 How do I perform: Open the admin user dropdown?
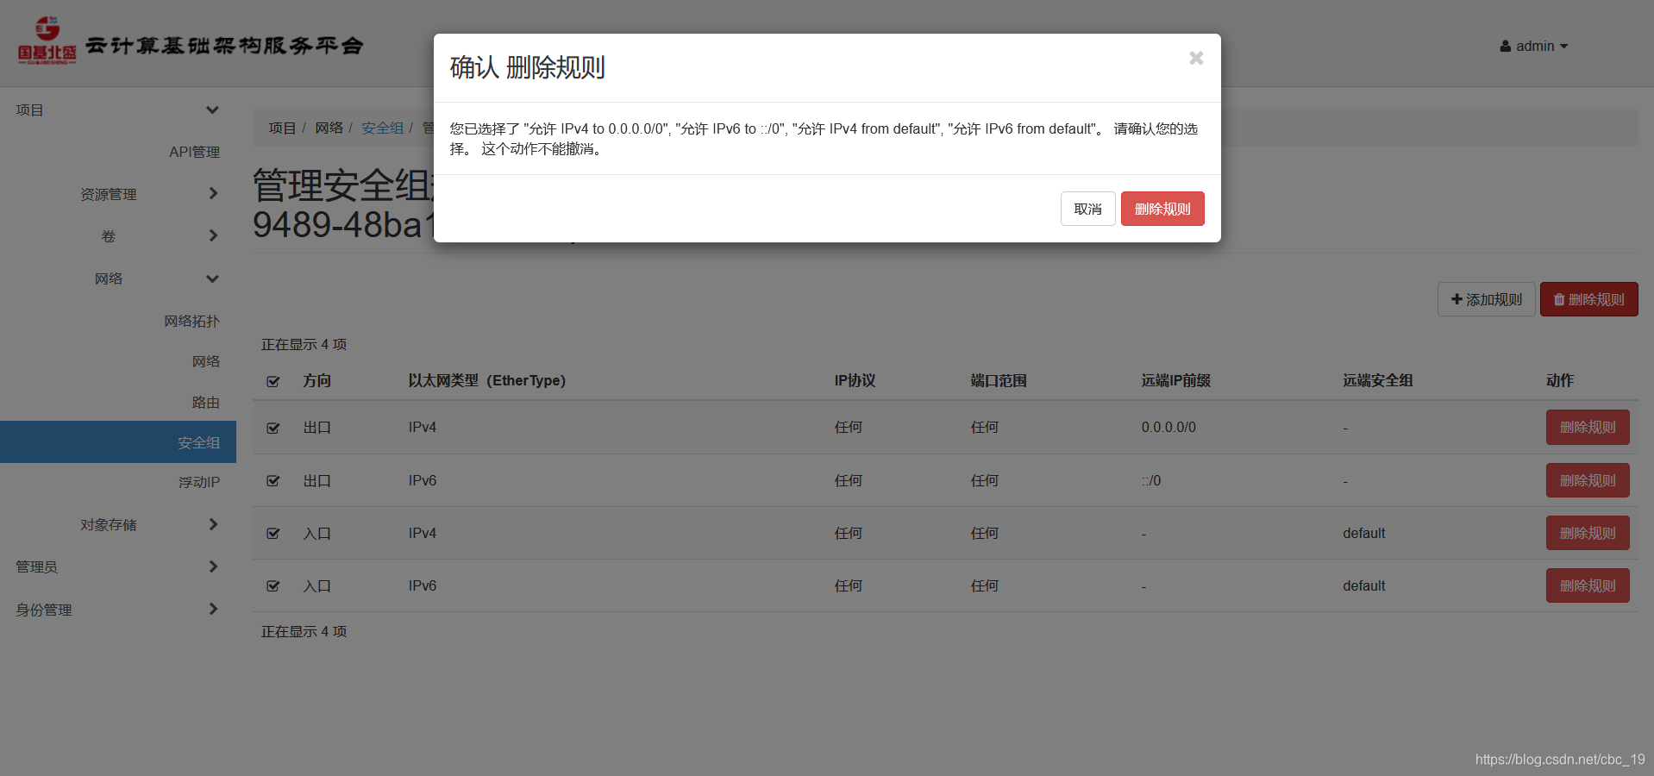1533,46
